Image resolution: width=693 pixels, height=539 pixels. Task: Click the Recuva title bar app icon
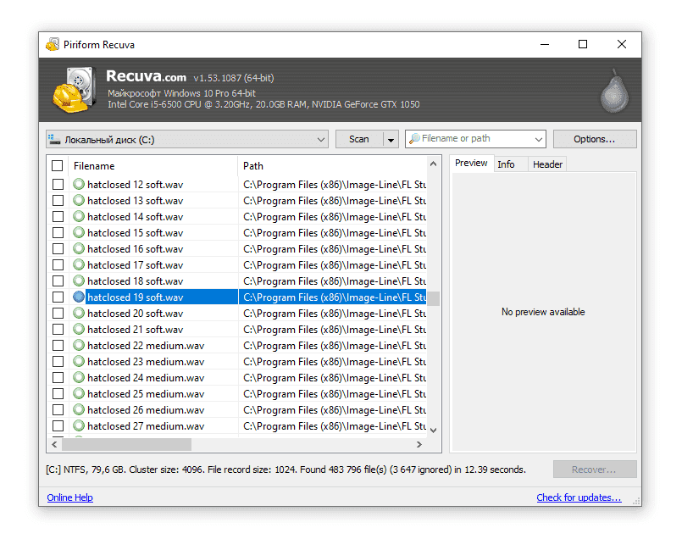pyautogui.click(x=53, y=44)
